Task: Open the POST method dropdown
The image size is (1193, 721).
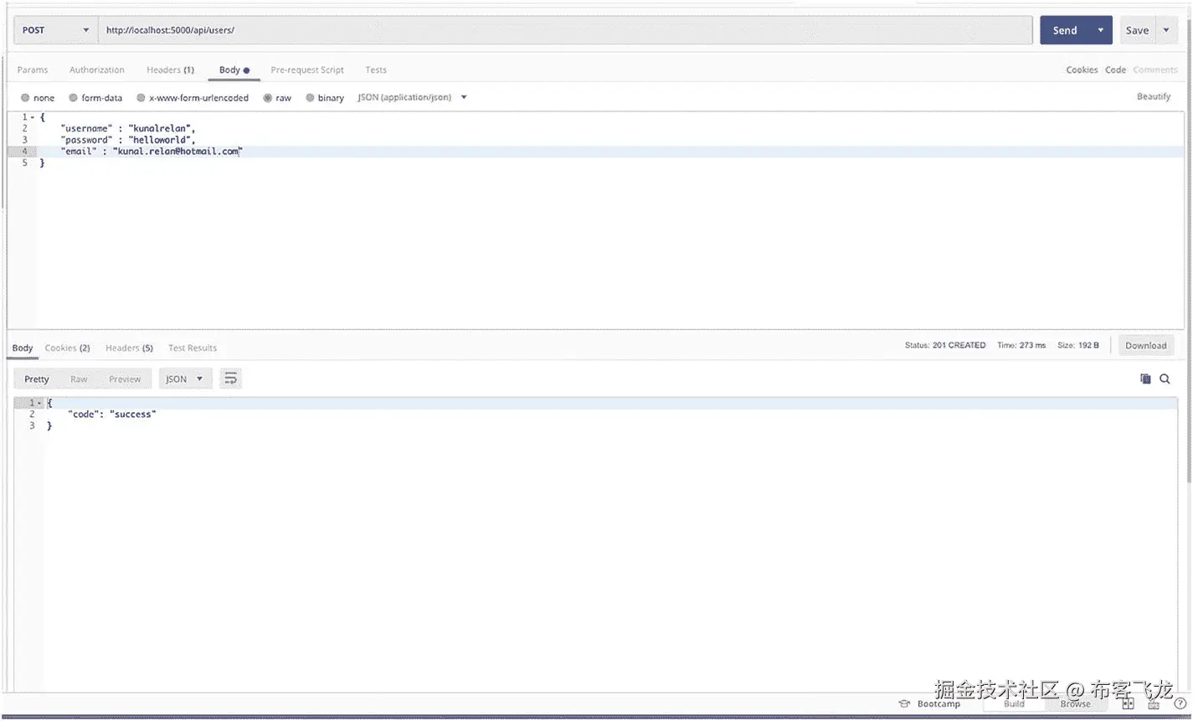Action: point(55,30)
